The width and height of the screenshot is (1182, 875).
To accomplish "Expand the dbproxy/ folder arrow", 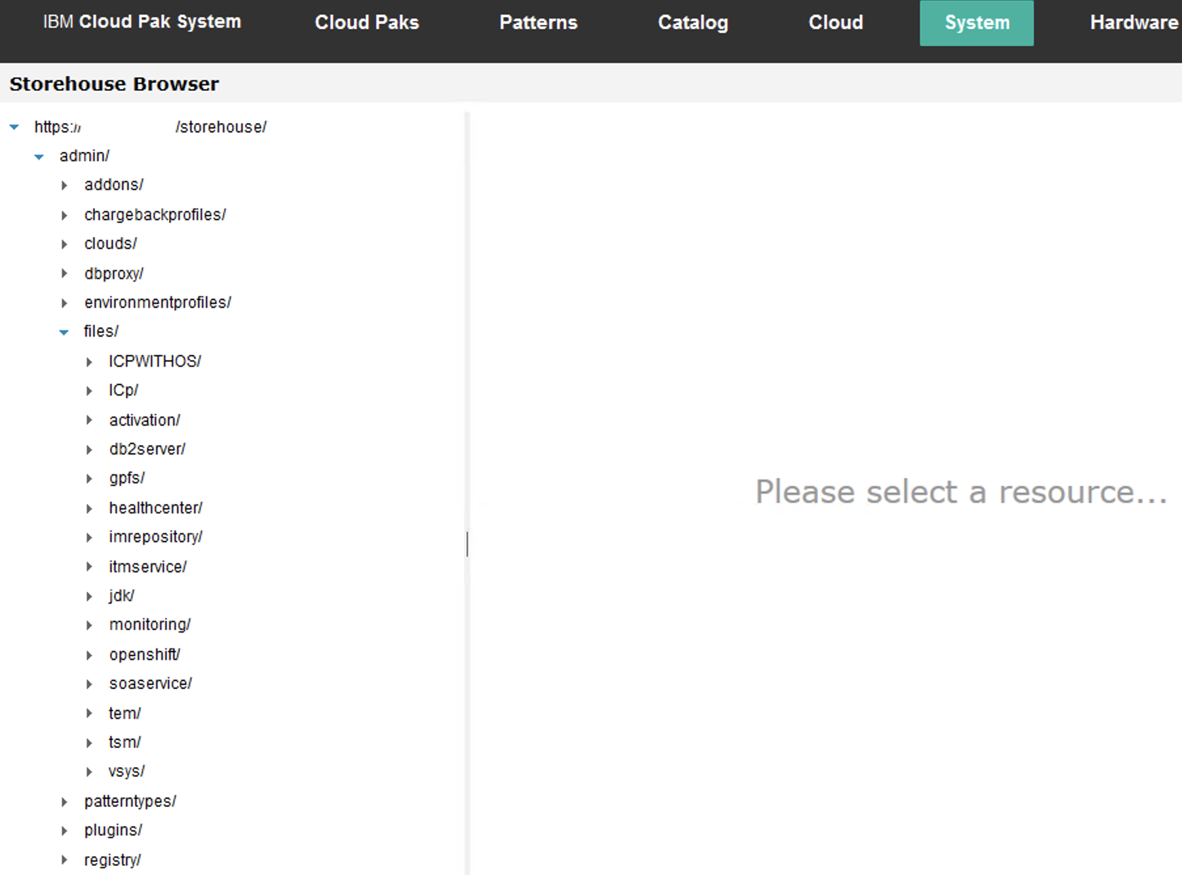I will [x=64, y=273].
